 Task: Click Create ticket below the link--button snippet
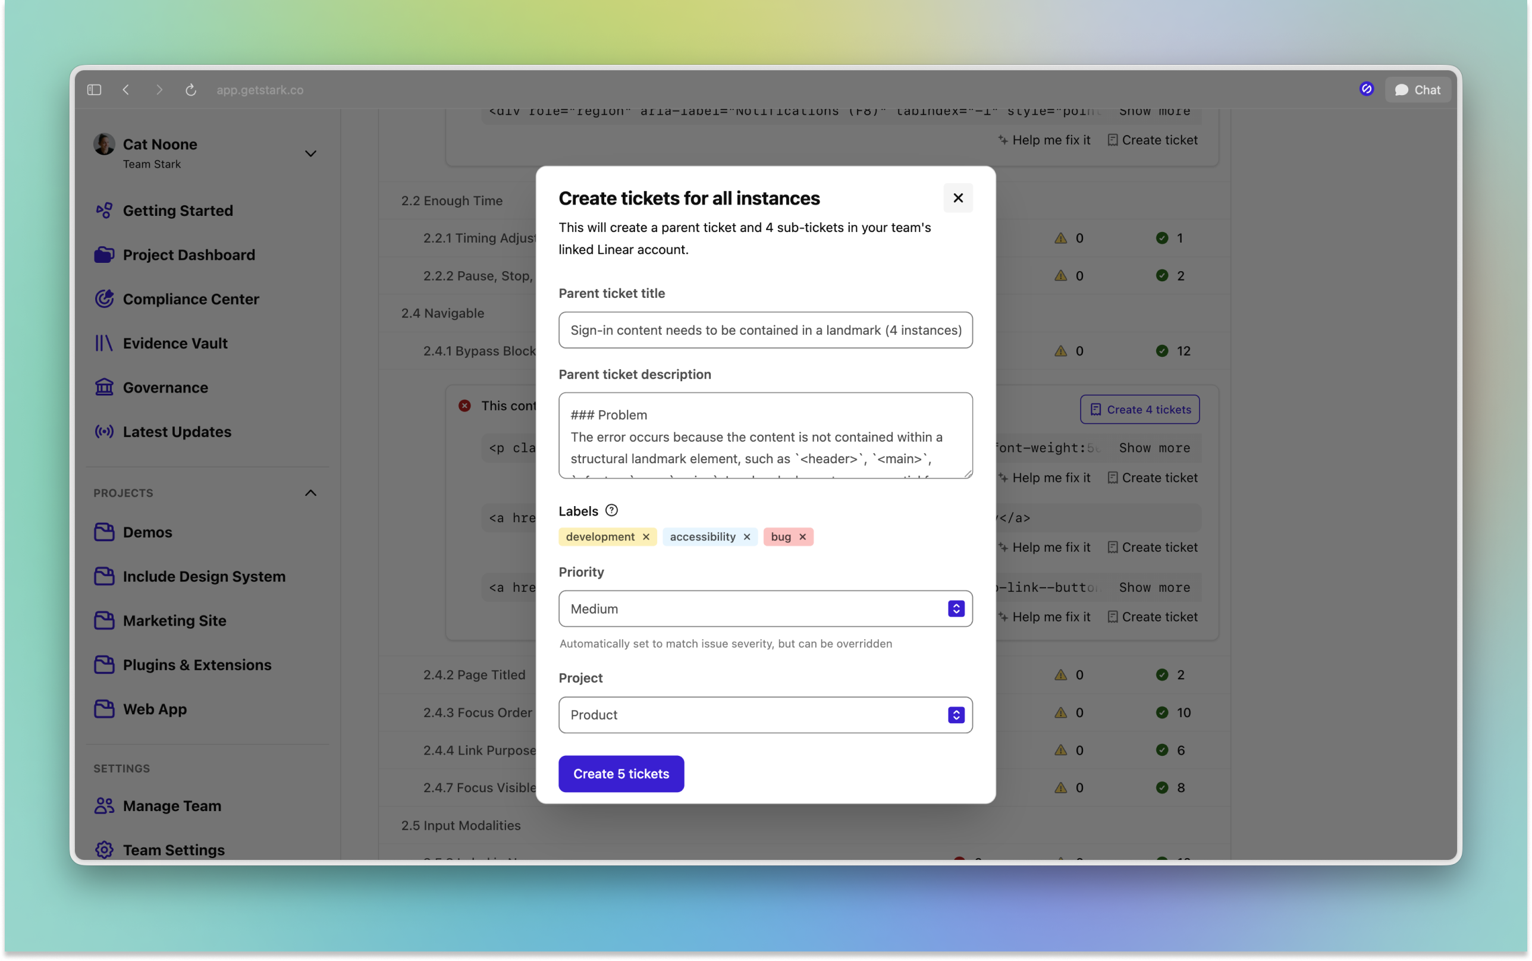1152,617
